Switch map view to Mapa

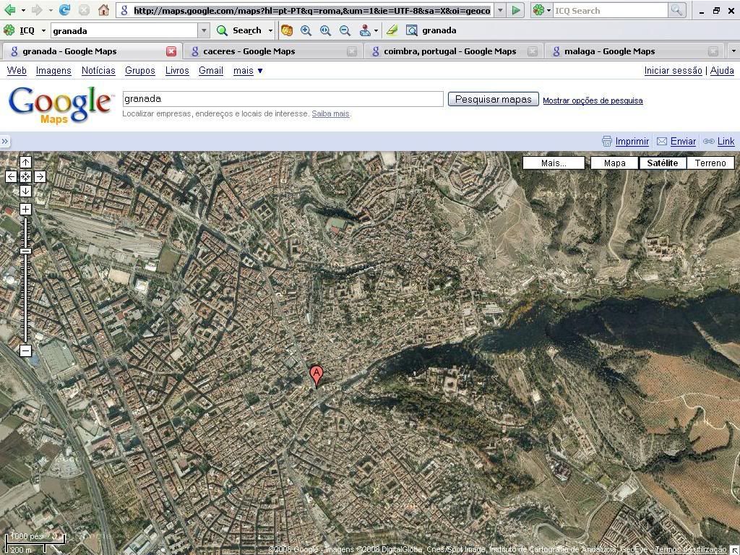click(x=614, y=163)
